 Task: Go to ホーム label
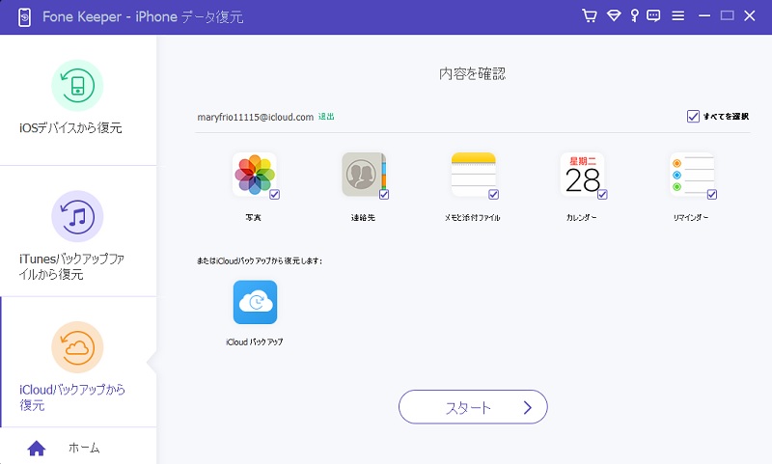coord(84,448)
